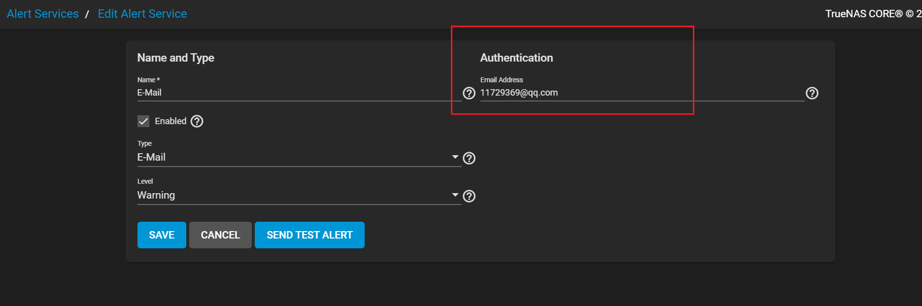Focus the Name input field
This screenshot has width=922, height=306.
[x=296, y=93]
